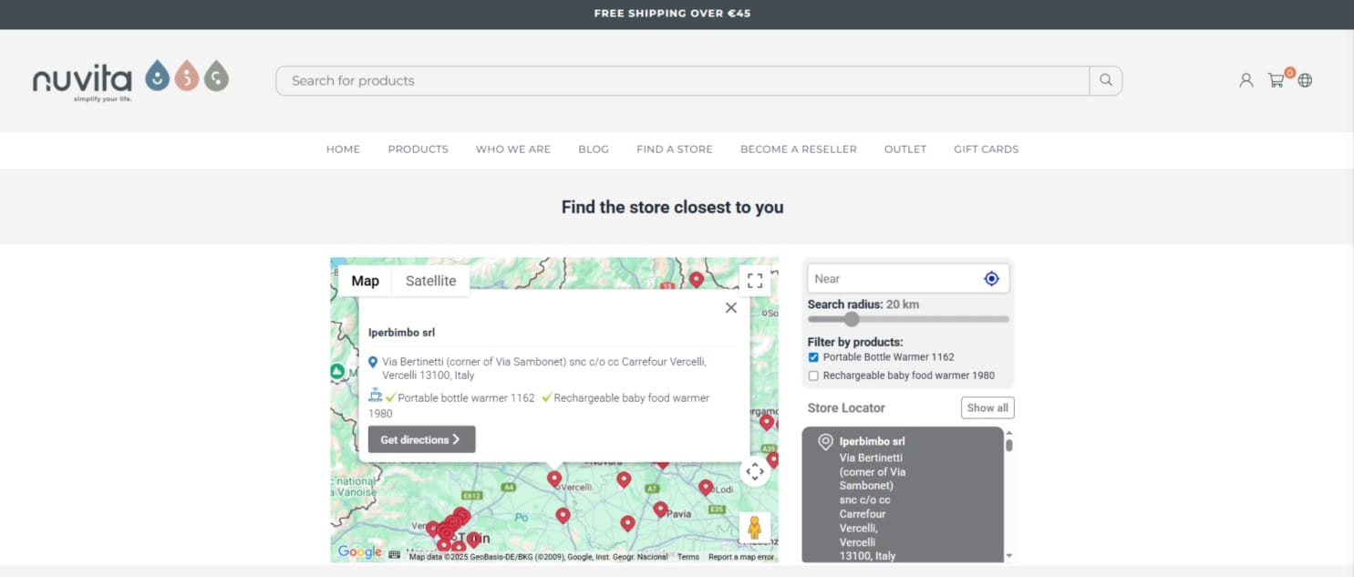Open the account icon in the header
The image size is (1354, 577).
pos(1245,80)
